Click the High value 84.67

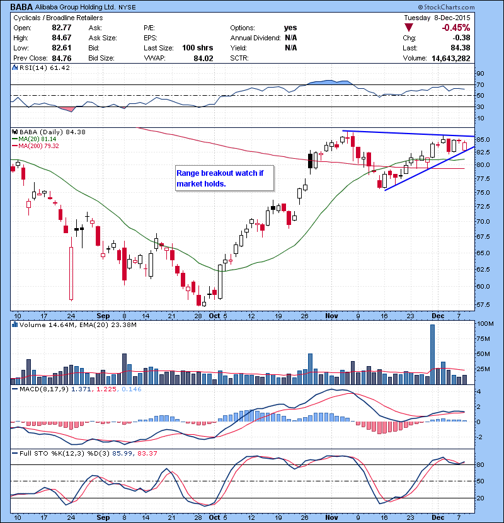coord(62,38)
